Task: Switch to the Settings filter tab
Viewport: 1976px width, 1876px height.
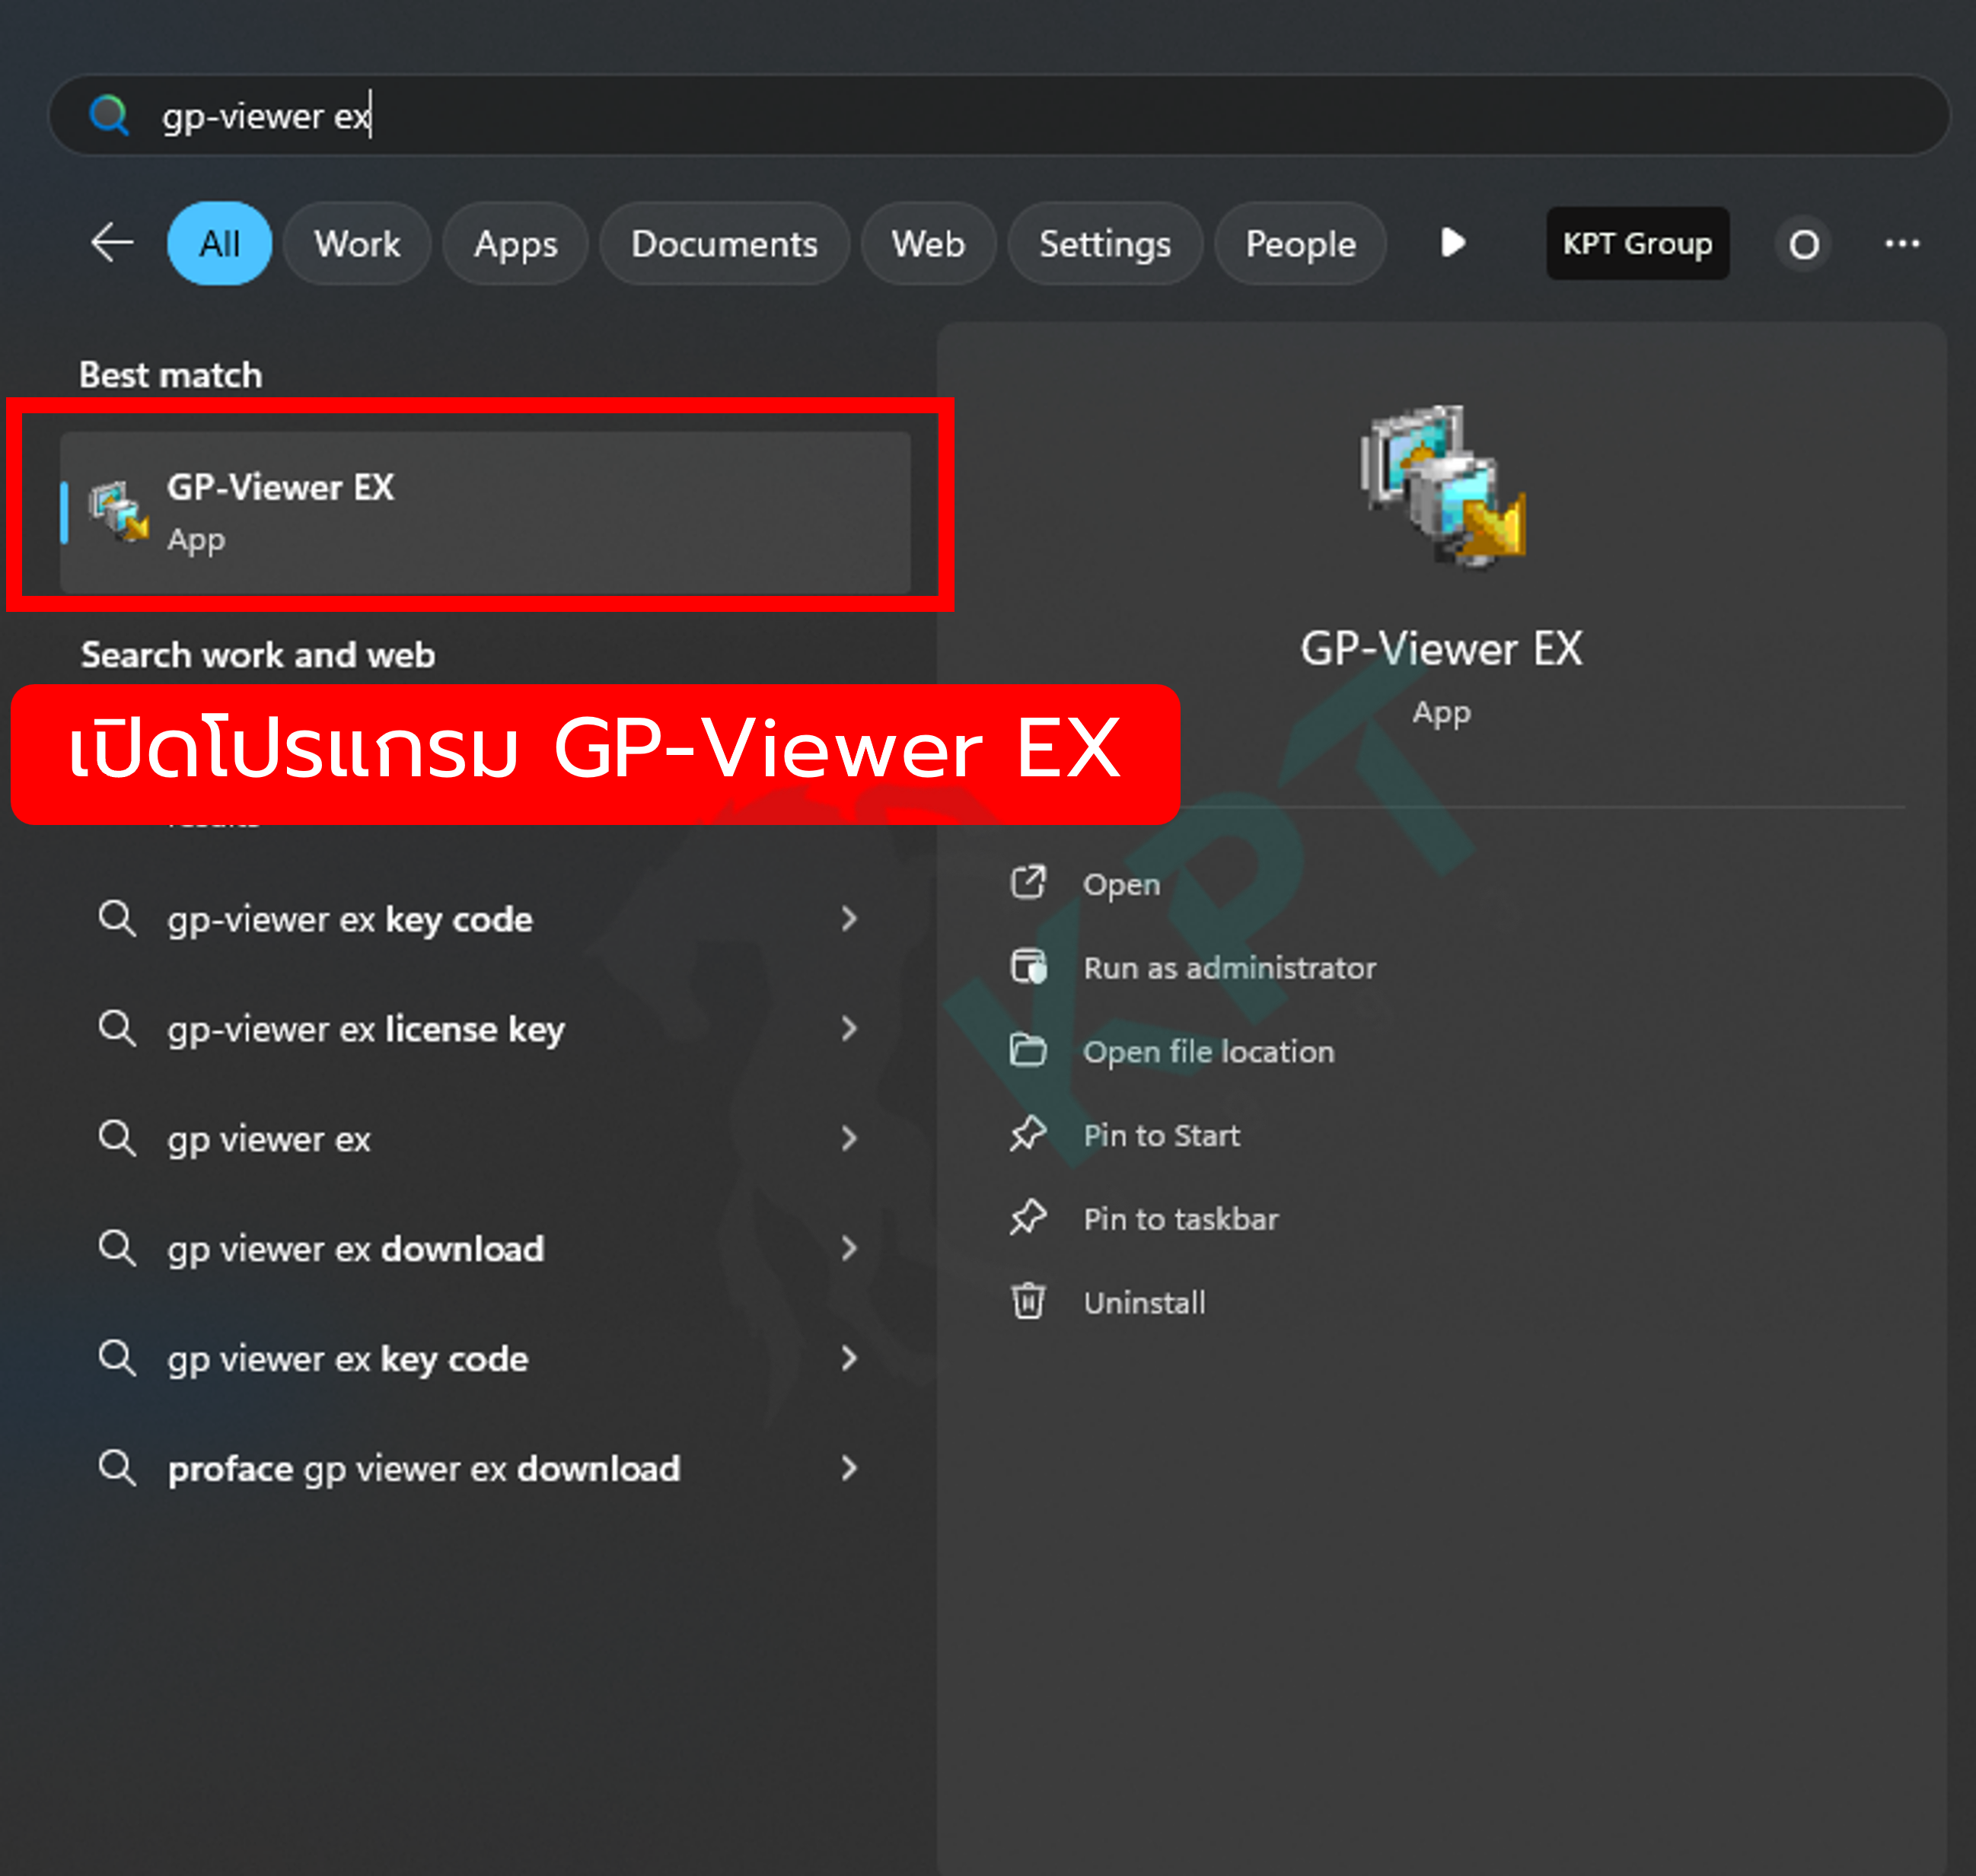Action: [1105, 244]
